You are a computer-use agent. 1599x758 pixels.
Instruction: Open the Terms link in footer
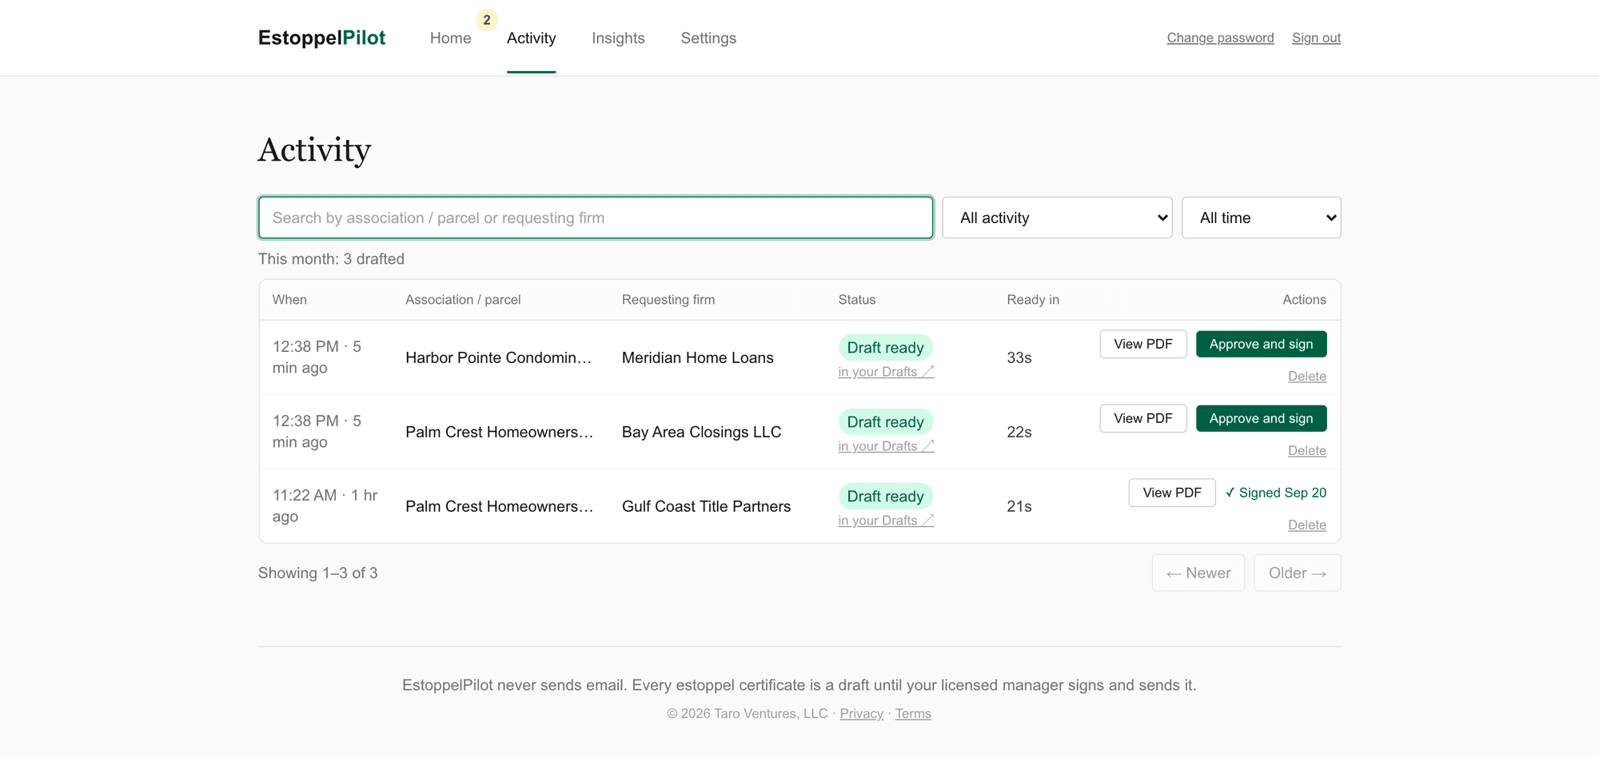(913, 713)
